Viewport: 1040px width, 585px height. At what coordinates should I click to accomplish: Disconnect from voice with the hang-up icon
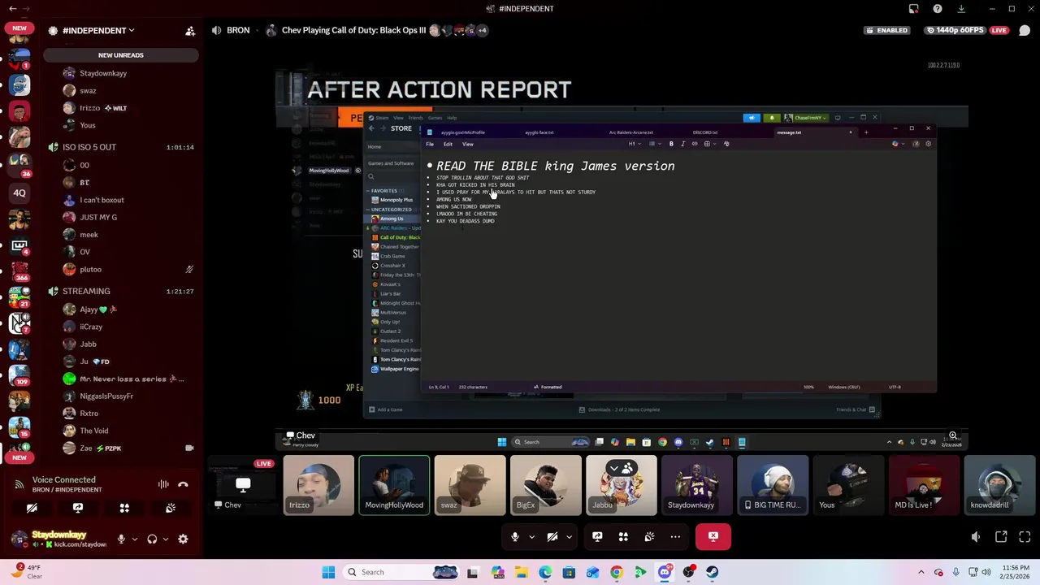pyautogui.click(x=183, y=484)
